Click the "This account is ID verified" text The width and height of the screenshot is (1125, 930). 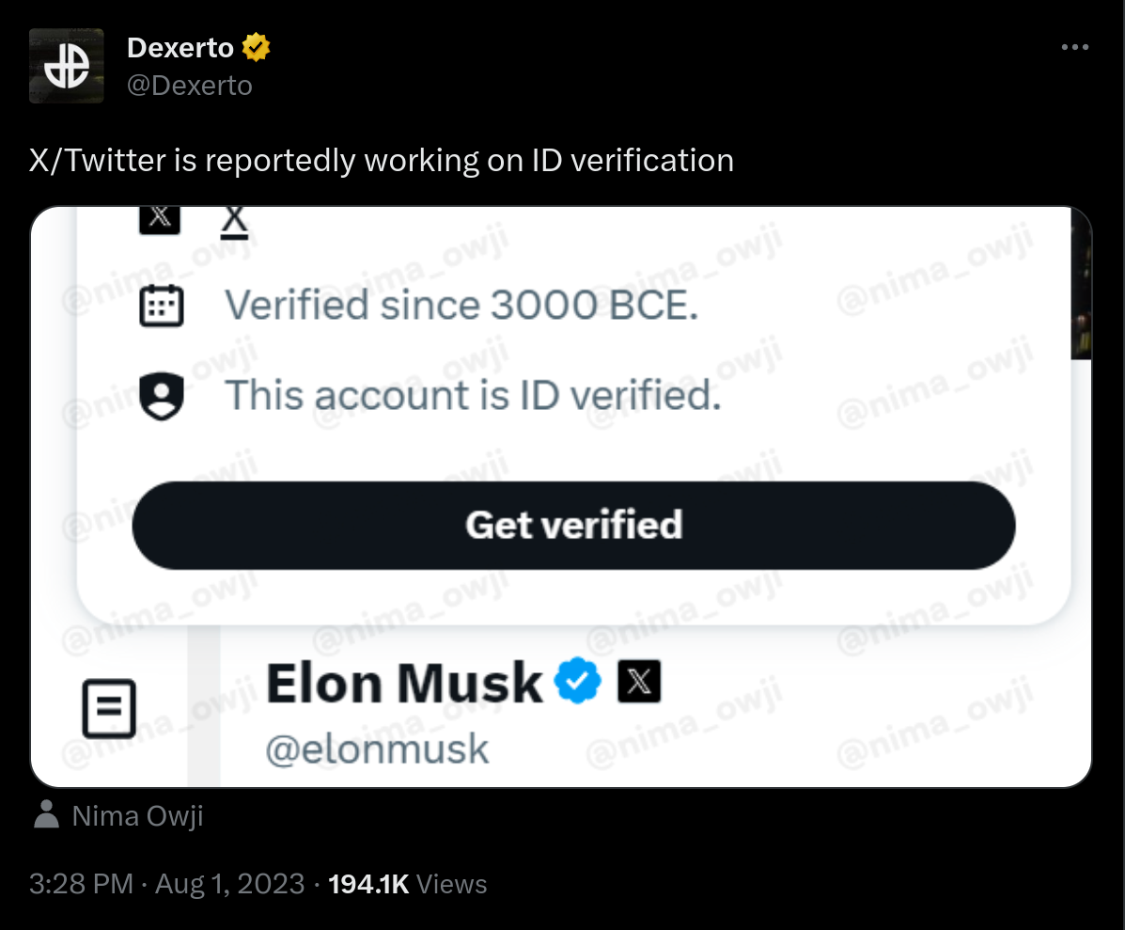tap(473, 396)
